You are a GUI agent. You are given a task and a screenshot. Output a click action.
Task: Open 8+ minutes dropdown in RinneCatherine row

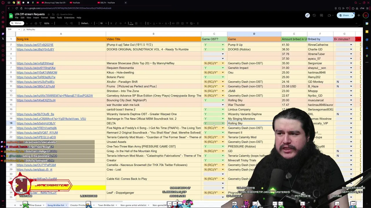351,45
